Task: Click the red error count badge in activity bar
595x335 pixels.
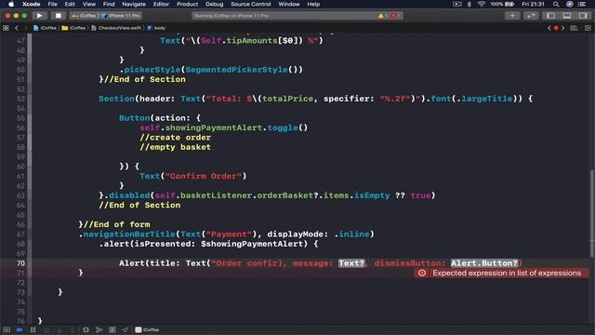Action: click(x=394, y=16)
